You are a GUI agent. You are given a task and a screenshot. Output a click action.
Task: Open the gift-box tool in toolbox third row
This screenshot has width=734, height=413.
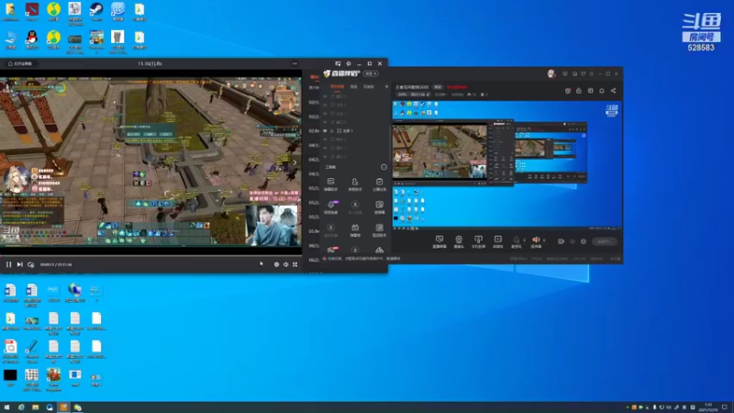[355, 230]
